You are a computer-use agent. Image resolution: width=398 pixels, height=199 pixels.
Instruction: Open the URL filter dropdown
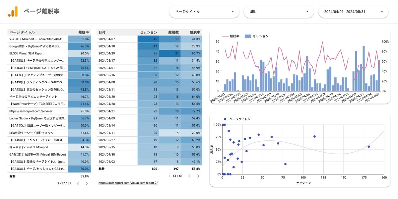pyautogui.click(x=279, y=12)
